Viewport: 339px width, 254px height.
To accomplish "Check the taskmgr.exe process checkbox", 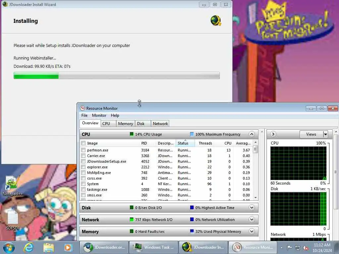I will point(83,189).
